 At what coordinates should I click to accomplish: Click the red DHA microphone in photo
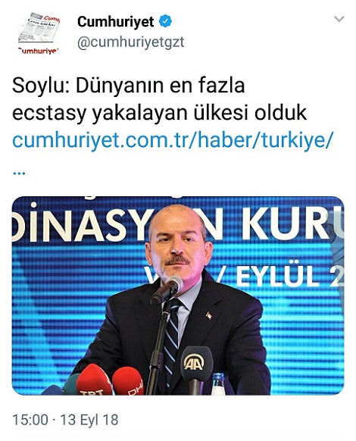pos(128,381)
